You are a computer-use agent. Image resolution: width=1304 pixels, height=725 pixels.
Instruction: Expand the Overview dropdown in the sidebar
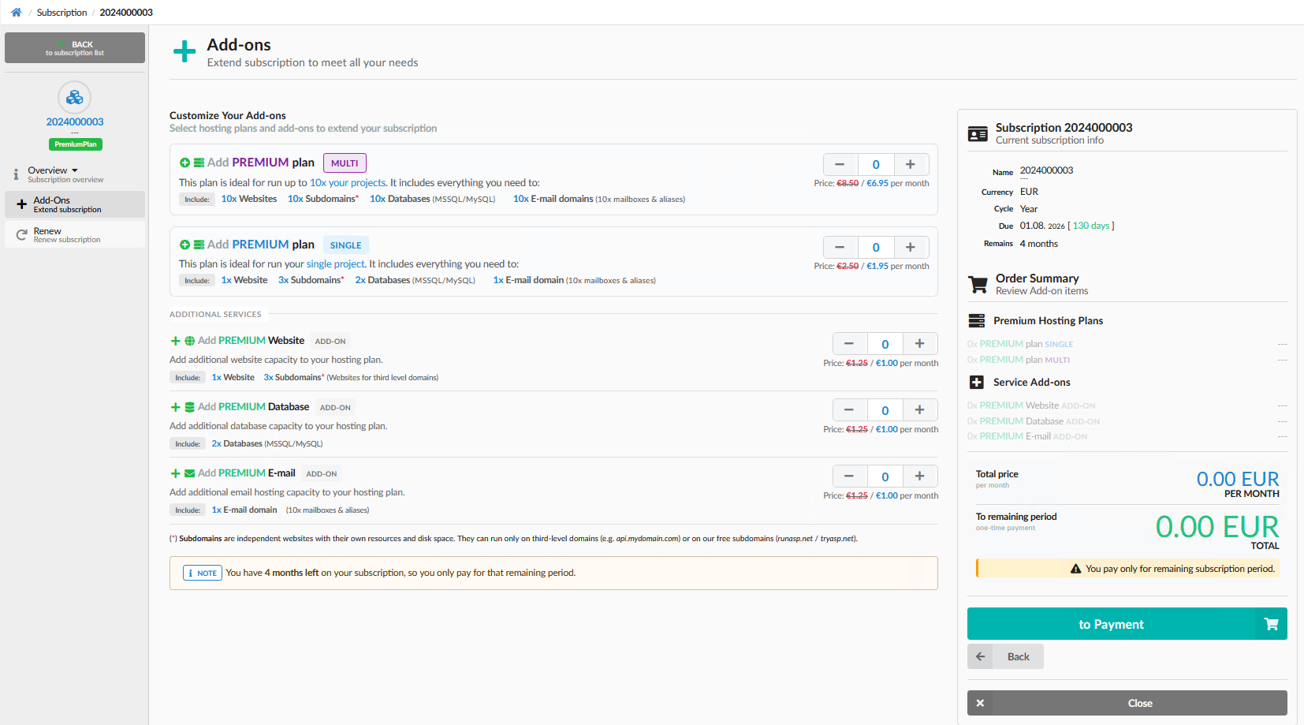pyautogui.click(x=76, y=170)
